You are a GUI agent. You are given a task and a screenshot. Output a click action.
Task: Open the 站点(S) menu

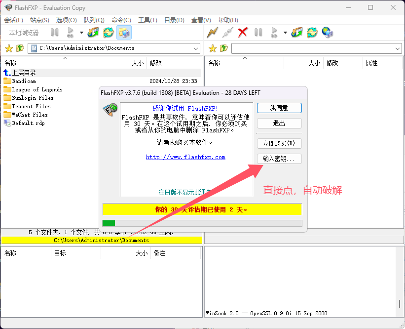[39, 20]
